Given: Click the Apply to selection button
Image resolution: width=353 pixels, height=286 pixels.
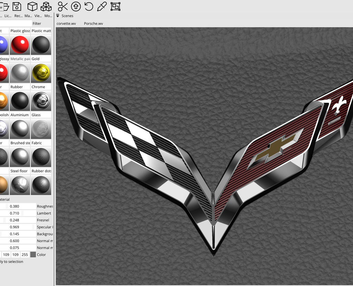Looking at the screenshot, I should 11,262.
